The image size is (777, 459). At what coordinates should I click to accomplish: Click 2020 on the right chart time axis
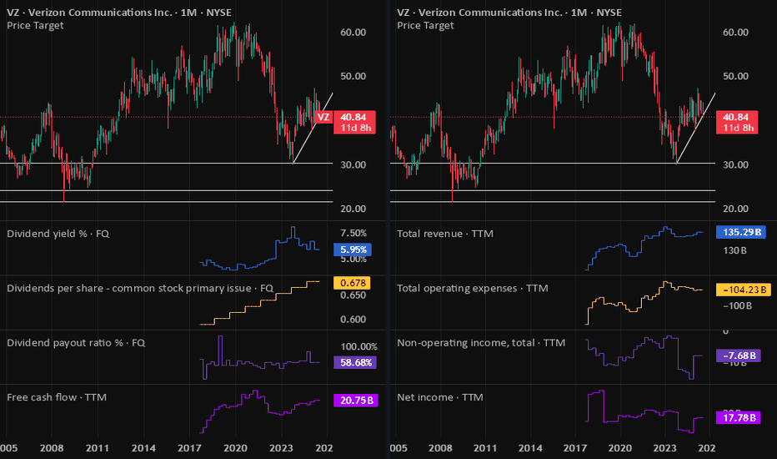click(x=619, y=448)
